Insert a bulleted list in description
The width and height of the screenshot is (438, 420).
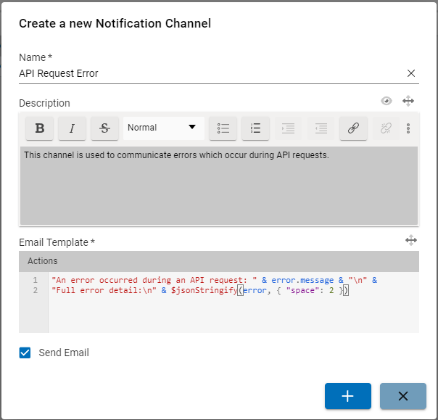[223, 128]
